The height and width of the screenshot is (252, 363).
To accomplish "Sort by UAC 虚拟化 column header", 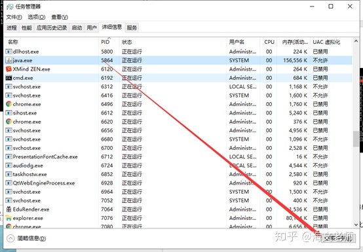I will (x=326, y=42).
